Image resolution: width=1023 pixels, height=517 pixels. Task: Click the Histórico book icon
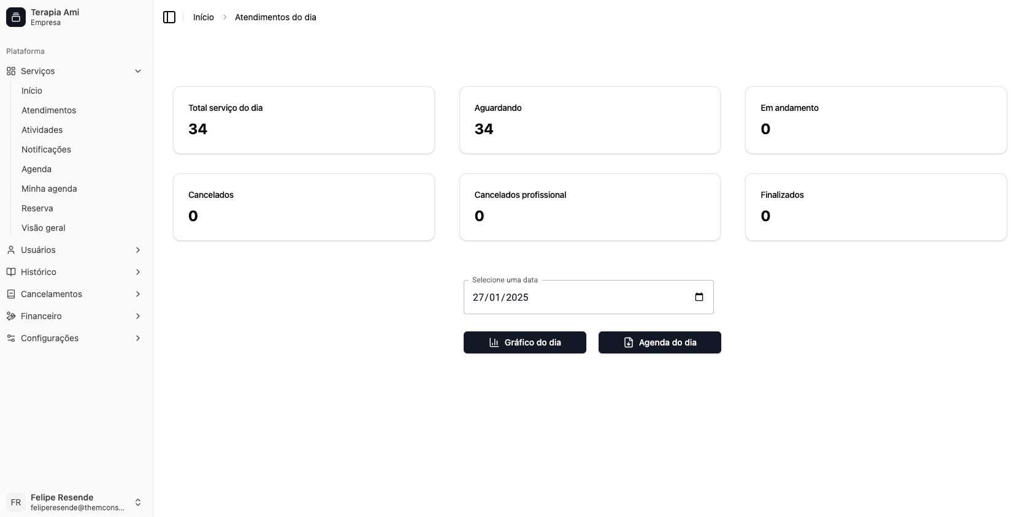click(11, 272)
